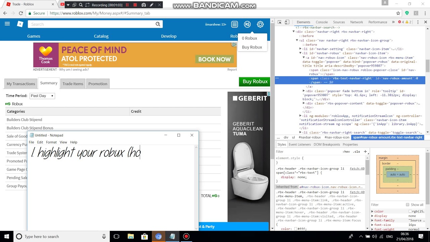Go back in the browser

pyautogui.click(x=5, y=13)
